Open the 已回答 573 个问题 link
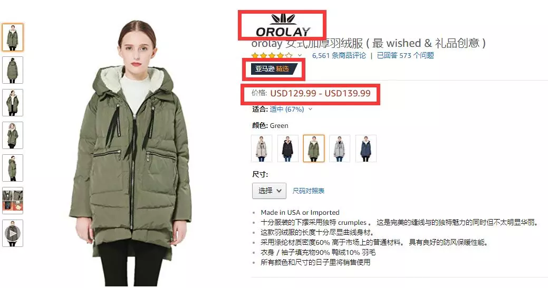The image size is (548, 288). coord(406,55)
